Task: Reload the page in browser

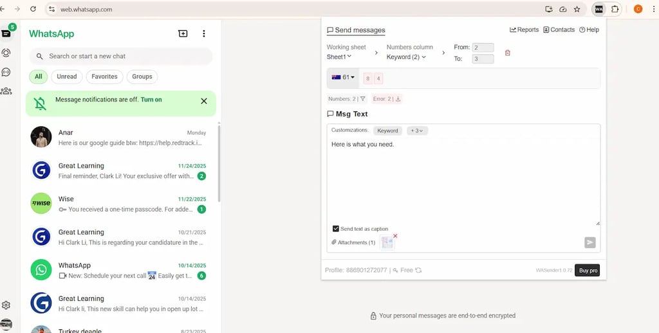Action: coord(33,9)
